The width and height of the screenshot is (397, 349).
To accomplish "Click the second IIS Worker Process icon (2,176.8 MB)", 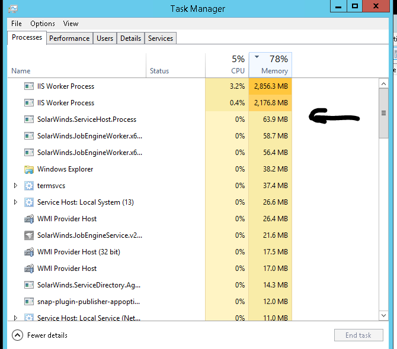I will (x=29, y=103).
